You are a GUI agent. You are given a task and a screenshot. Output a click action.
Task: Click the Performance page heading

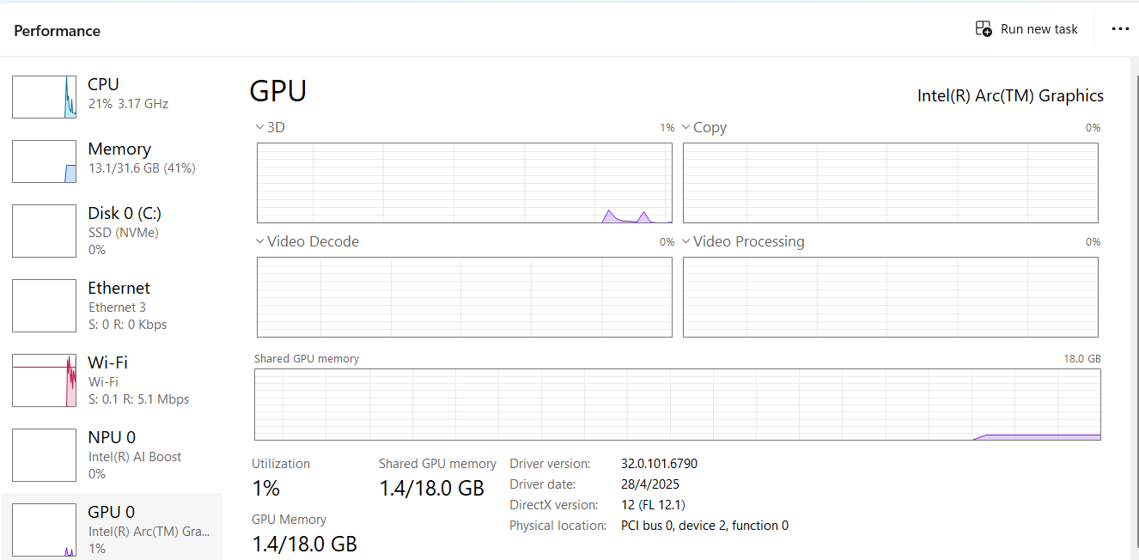pyautogui.click(x=58, y=31)
